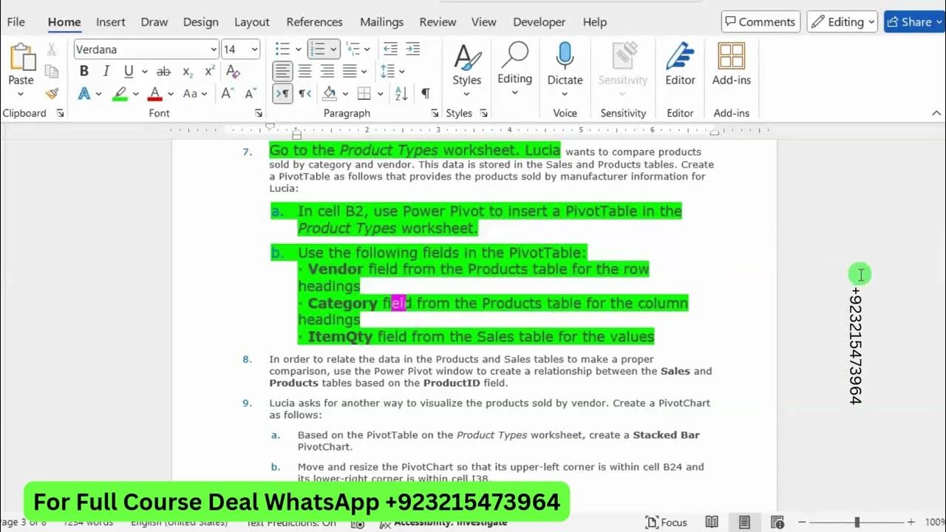Expand the Paste options arrow

pyautogui.click(x=21, y=95)
